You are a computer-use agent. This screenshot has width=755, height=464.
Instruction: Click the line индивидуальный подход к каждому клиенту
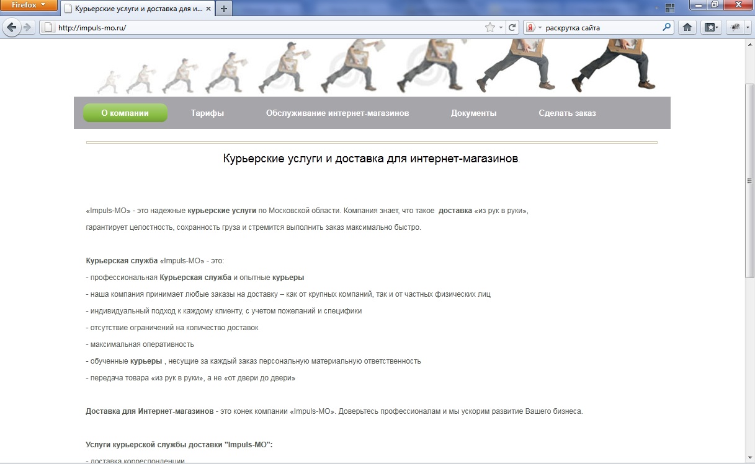tap(223, 310)
